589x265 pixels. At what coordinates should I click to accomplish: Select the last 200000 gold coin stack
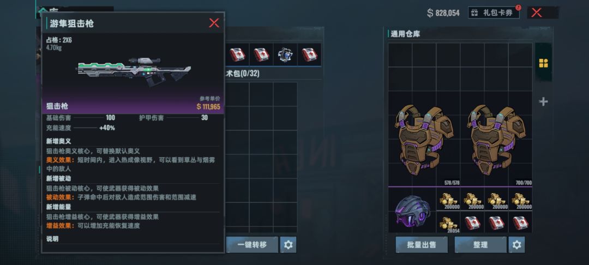click(x=521, y=199)
